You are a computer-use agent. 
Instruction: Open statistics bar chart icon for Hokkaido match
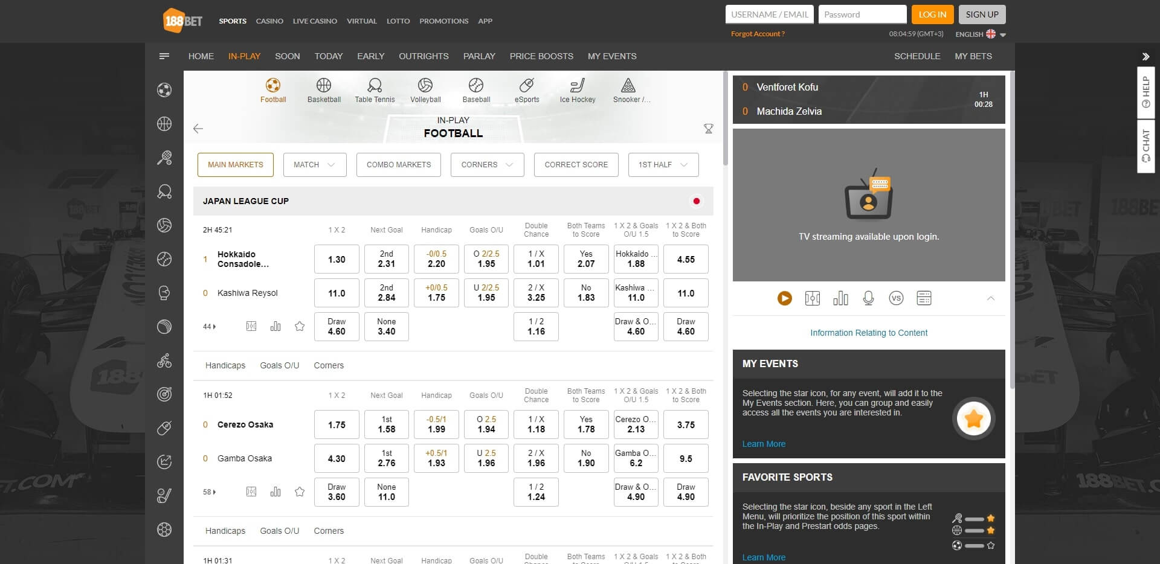point(275,327)
